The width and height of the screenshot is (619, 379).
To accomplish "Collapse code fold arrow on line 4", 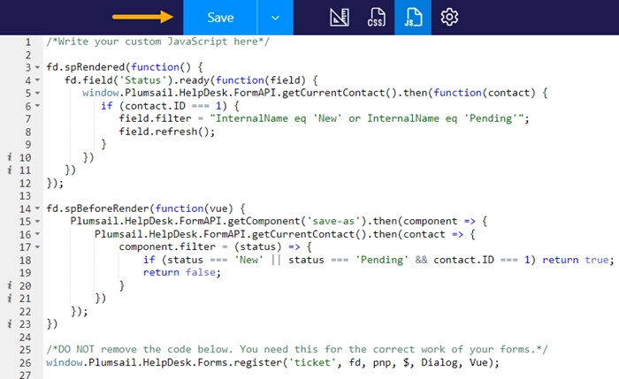I will point(37,80).
